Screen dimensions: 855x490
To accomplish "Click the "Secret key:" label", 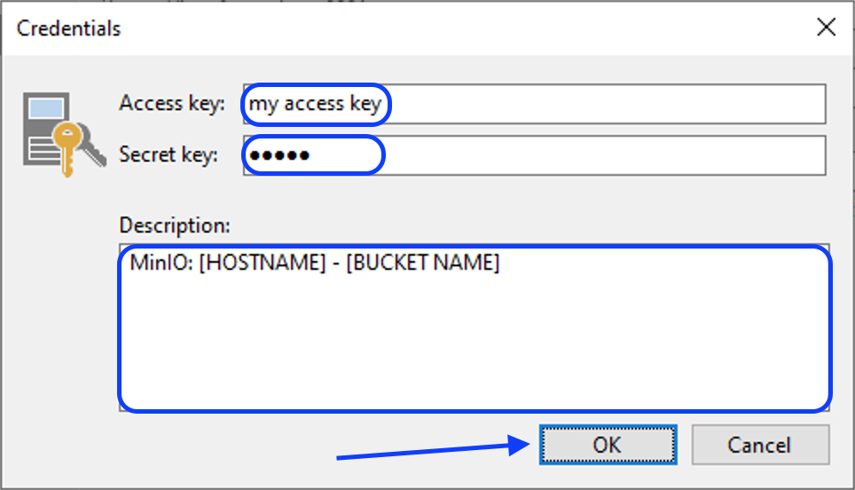I will point(168,155).
